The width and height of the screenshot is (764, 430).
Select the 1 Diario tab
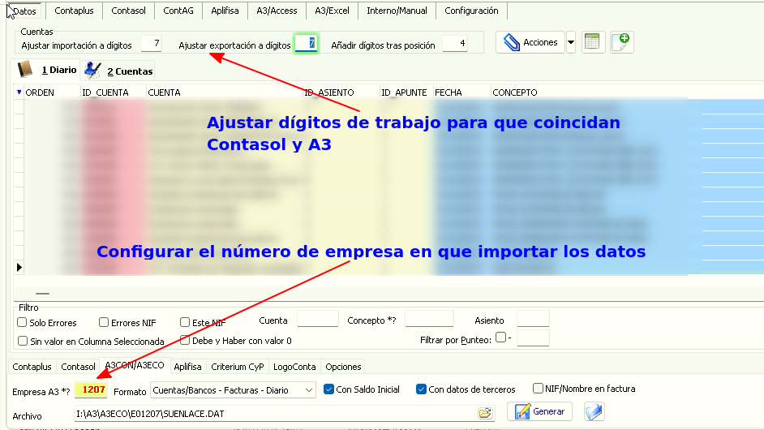pyautogui.click(x=47, y=70)
